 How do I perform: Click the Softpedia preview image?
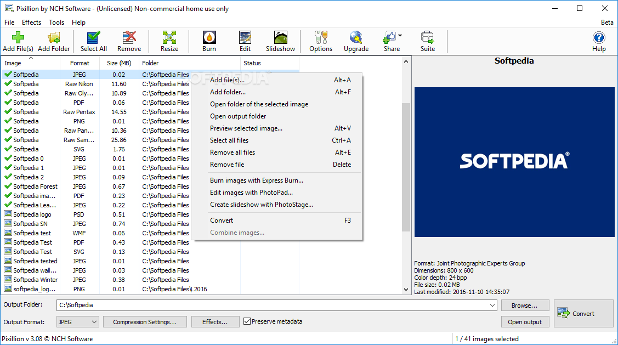(514, 162)
